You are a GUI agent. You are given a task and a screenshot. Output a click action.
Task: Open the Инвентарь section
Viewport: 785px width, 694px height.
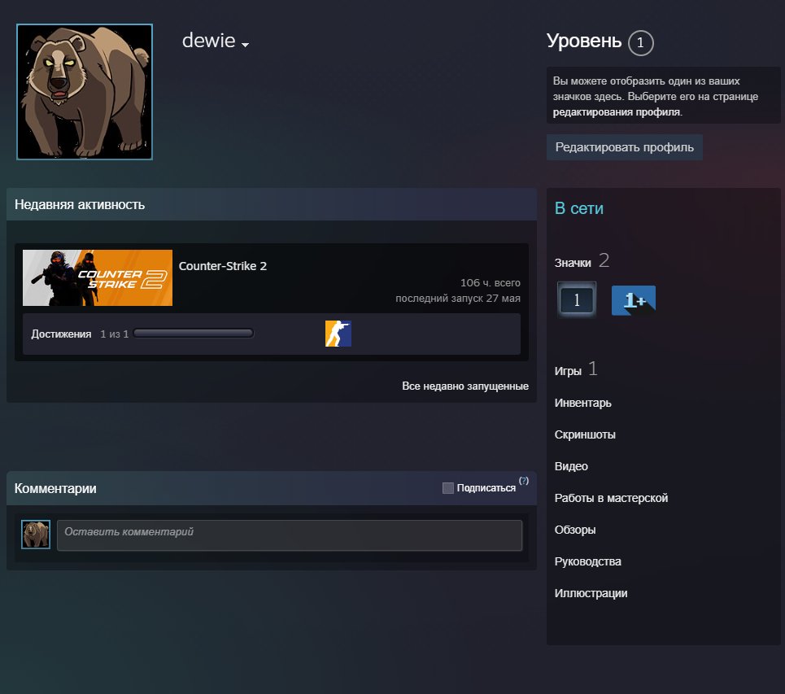[582, 403]
